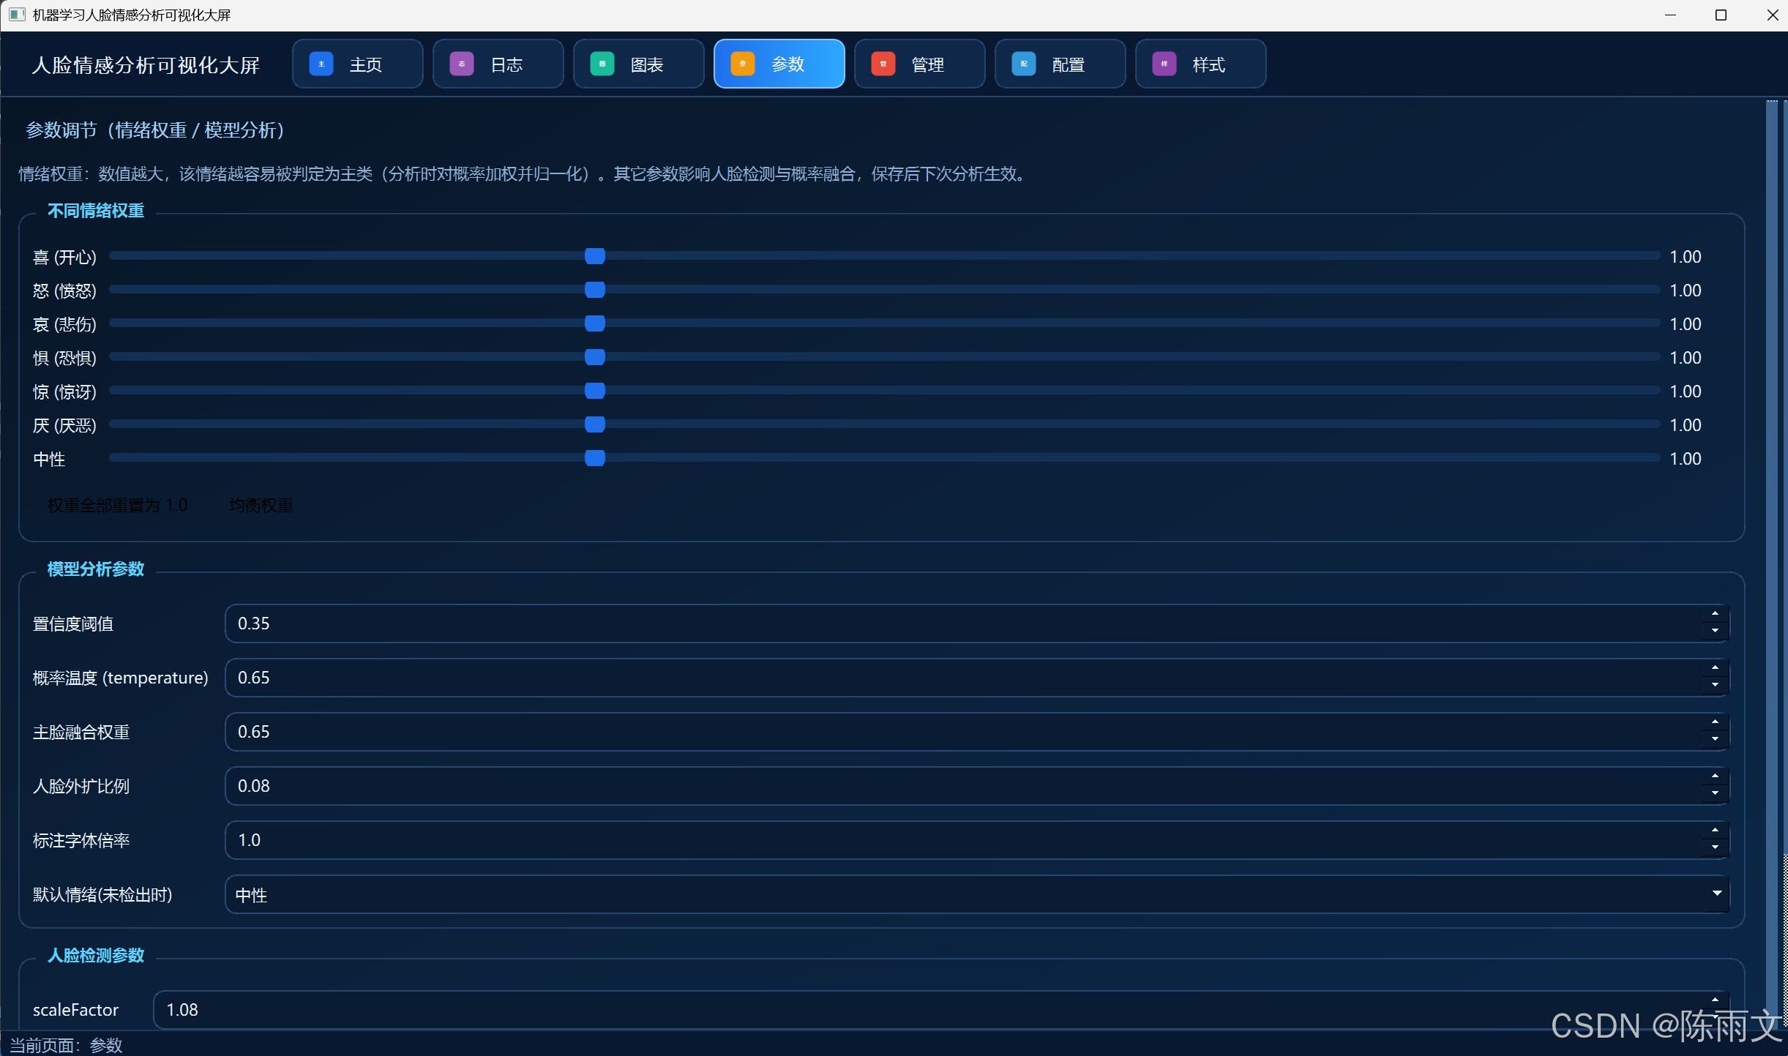
Task: Click the 置信度阈值 input field
Action: coord(977,624)
